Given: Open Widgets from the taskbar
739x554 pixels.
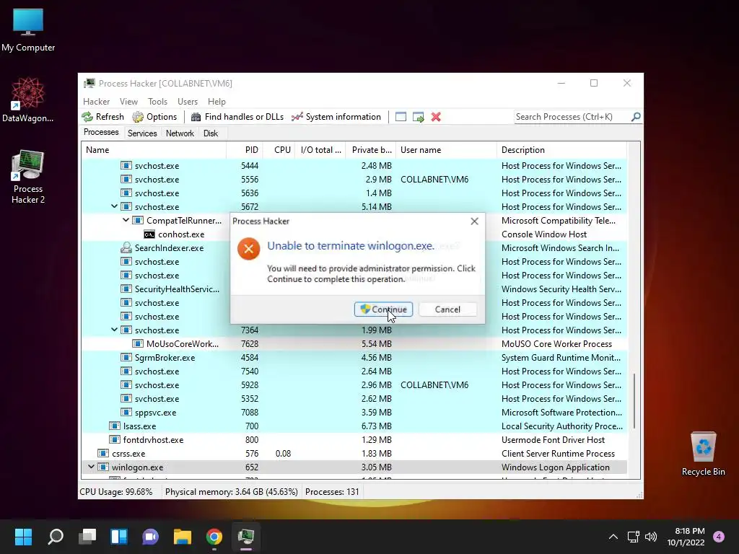Looking at the screenshot, I should (119, 537).
